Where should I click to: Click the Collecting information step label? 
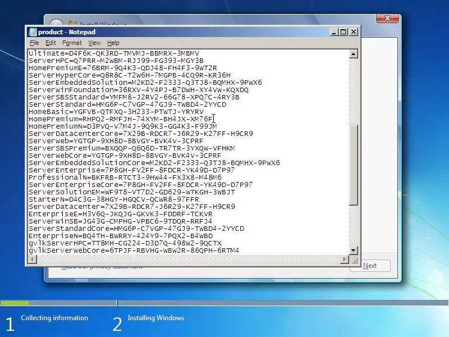click(x=54, y=318)
